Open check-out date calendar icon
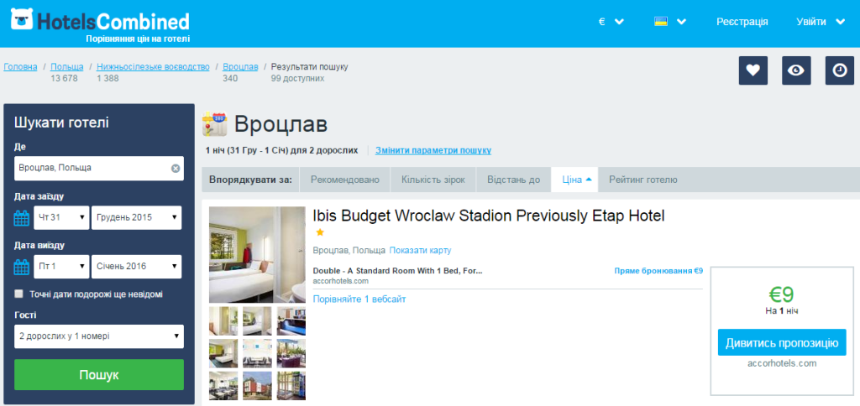Viewport: 860px width, 406px height. (x=21, y=267)
